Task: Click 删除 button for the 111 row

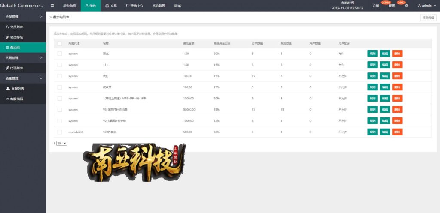Action: pyautogui.click(x=397, y=65)
